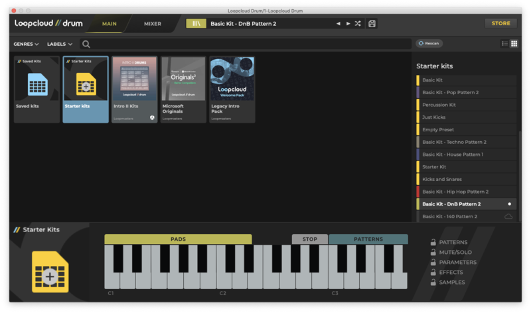Save the preset with floppy disk icon
Screen dimensions: 531x313
click(x=372, y=24)
